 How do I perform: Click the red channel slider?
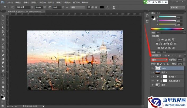coord(167,17)
